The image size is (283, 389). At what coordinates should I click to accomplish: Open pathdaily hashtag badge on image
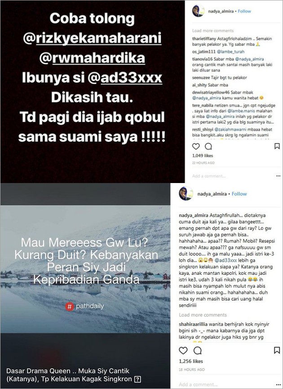click(x=84, y=306)
